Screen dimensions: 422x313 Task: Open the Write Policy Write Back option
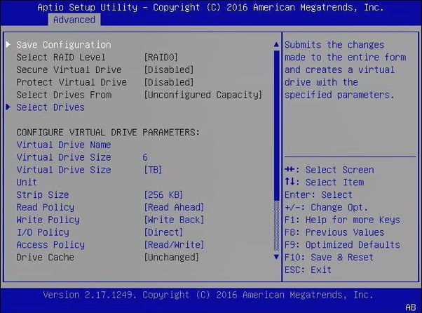click(174, 220)
